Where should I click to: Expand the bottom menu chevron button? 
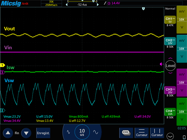(170, 136)
